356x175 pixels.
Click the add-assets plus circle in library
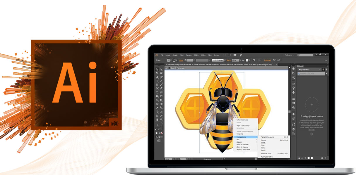(311, 104)
